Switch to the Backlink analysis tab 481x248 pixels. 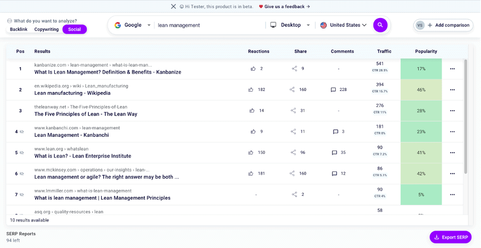(19, 29)
